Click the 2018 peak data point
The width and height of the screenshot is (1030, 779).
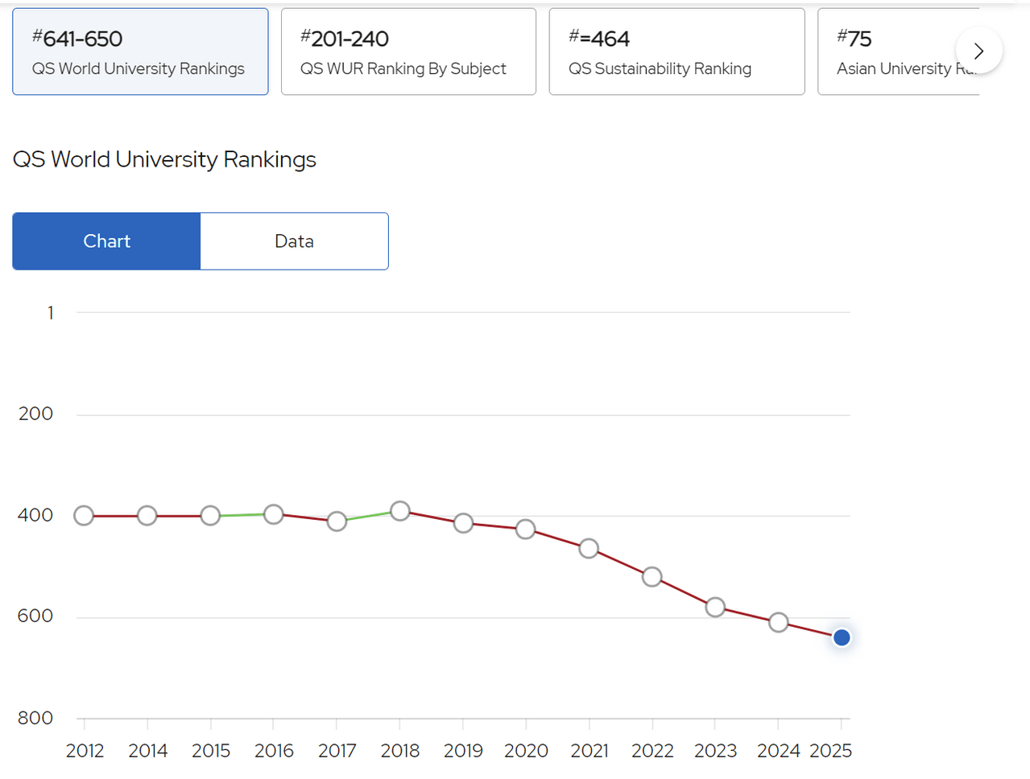[x=399, y=510]
